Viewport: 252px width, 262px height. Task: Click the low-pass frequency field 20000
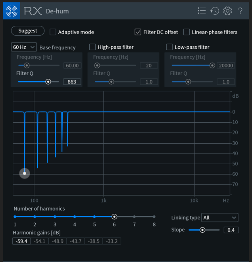coord(226,65)
